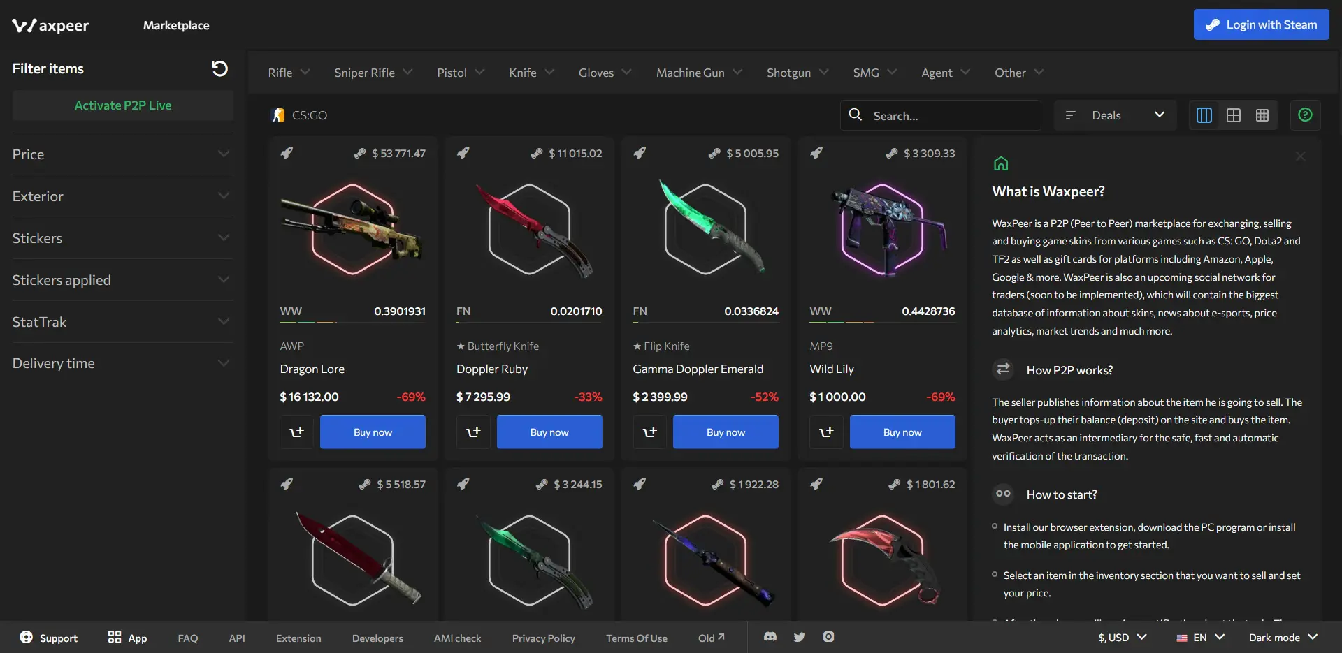The image size is (1342, 653).
Task: Reset filters with the circular arrow icon
Action: tap(219, 68)
